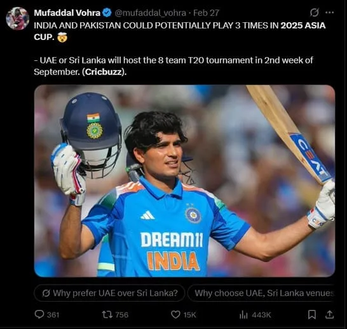Open the three-dot more options menu
Image resolution: width=347 pixels, height=329 pixels.
[329, 13]
